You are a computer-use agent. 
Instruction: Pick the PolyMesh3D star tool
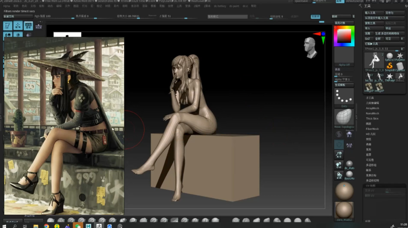400,57
